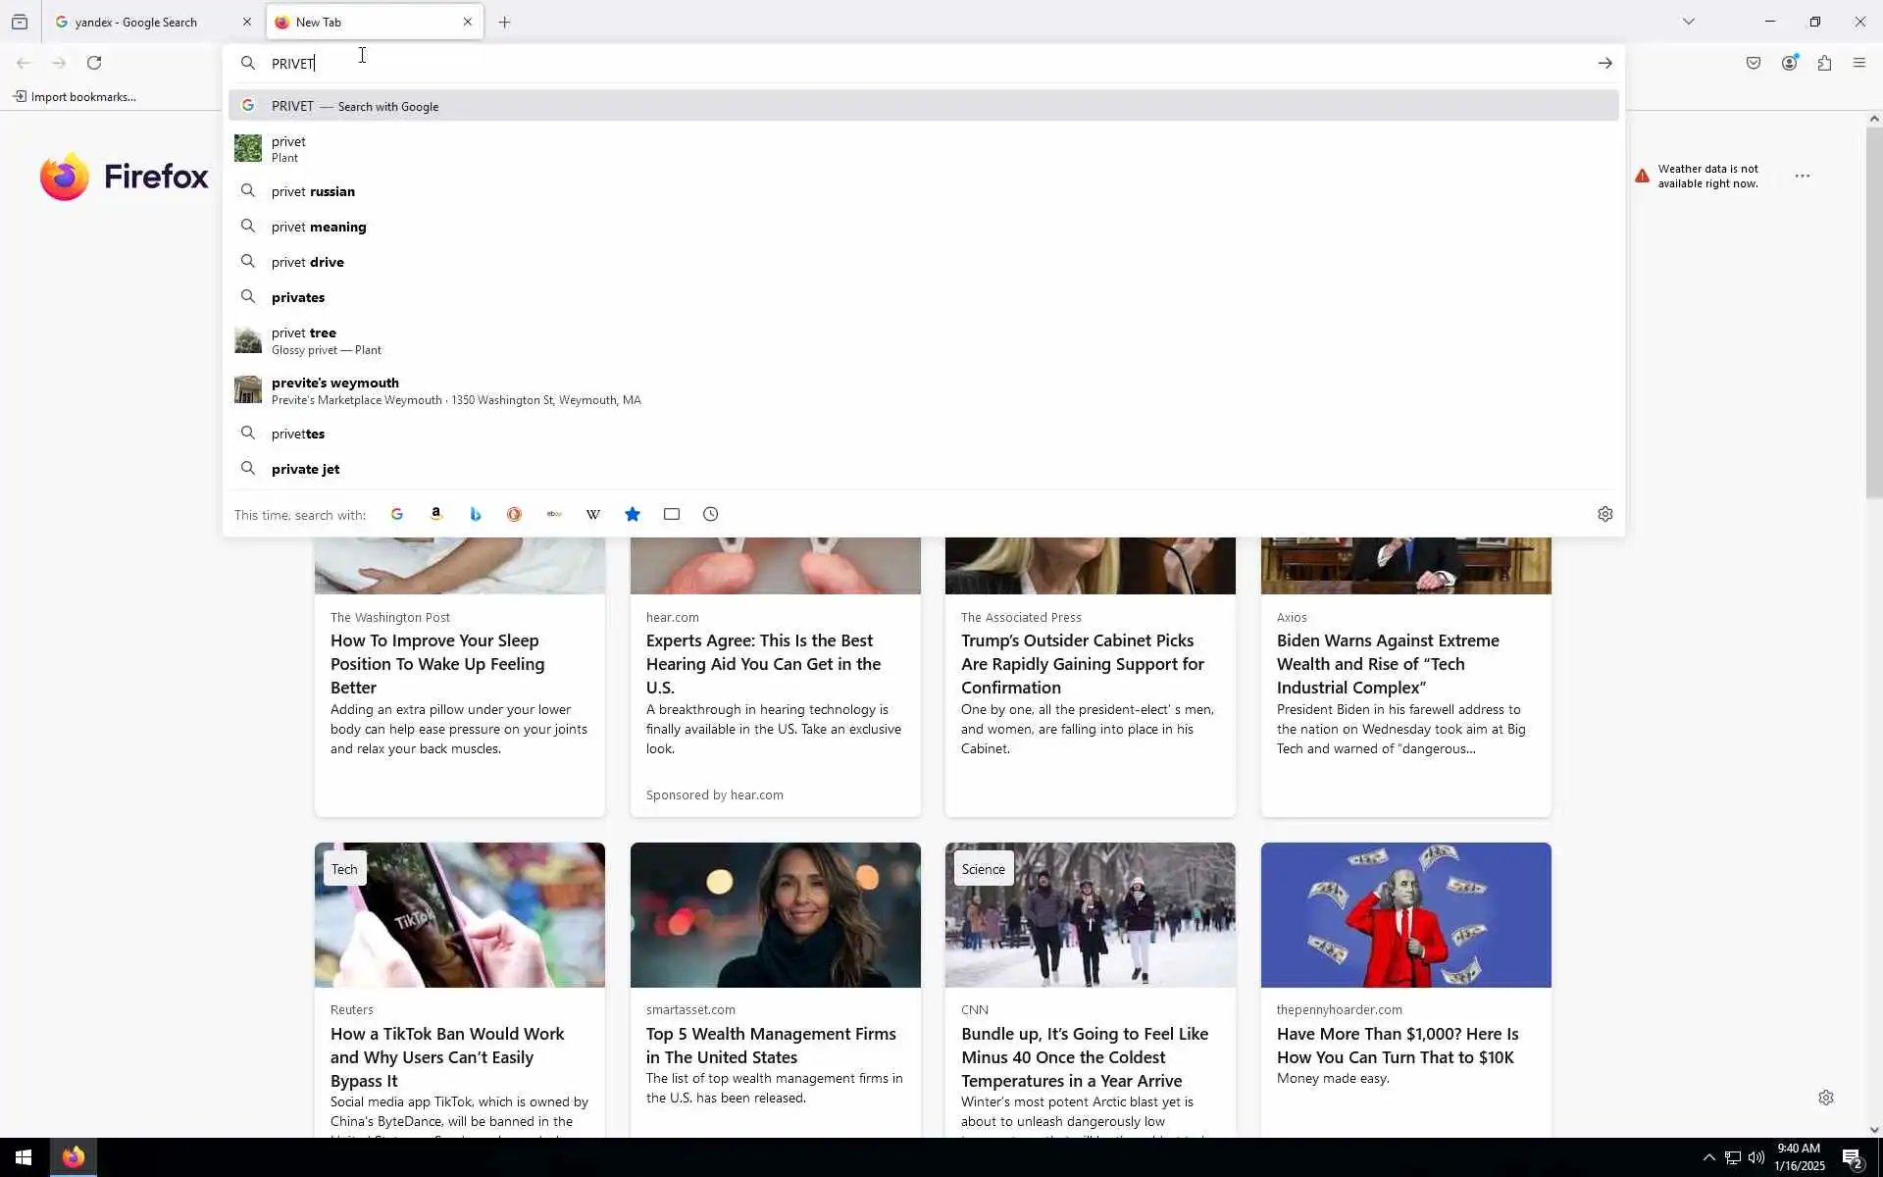1883x1177 pixels.
Task: Open search settings gear in dropdown
Action: point(1604,514)
